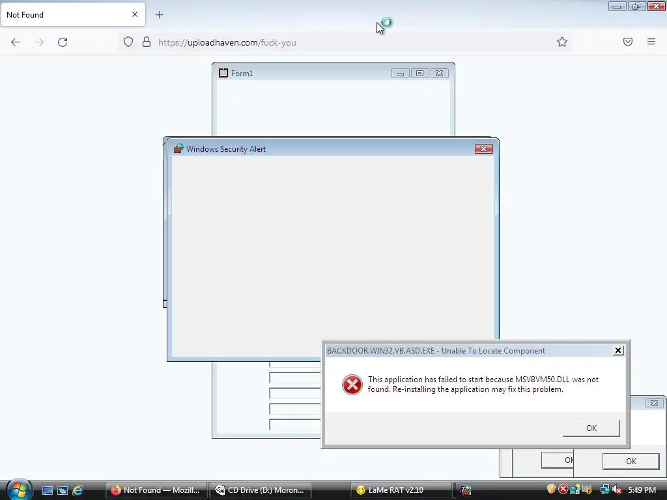Go back with the browser back arrow
Screen dimensions: 667x500
click(x=16, y=42)
